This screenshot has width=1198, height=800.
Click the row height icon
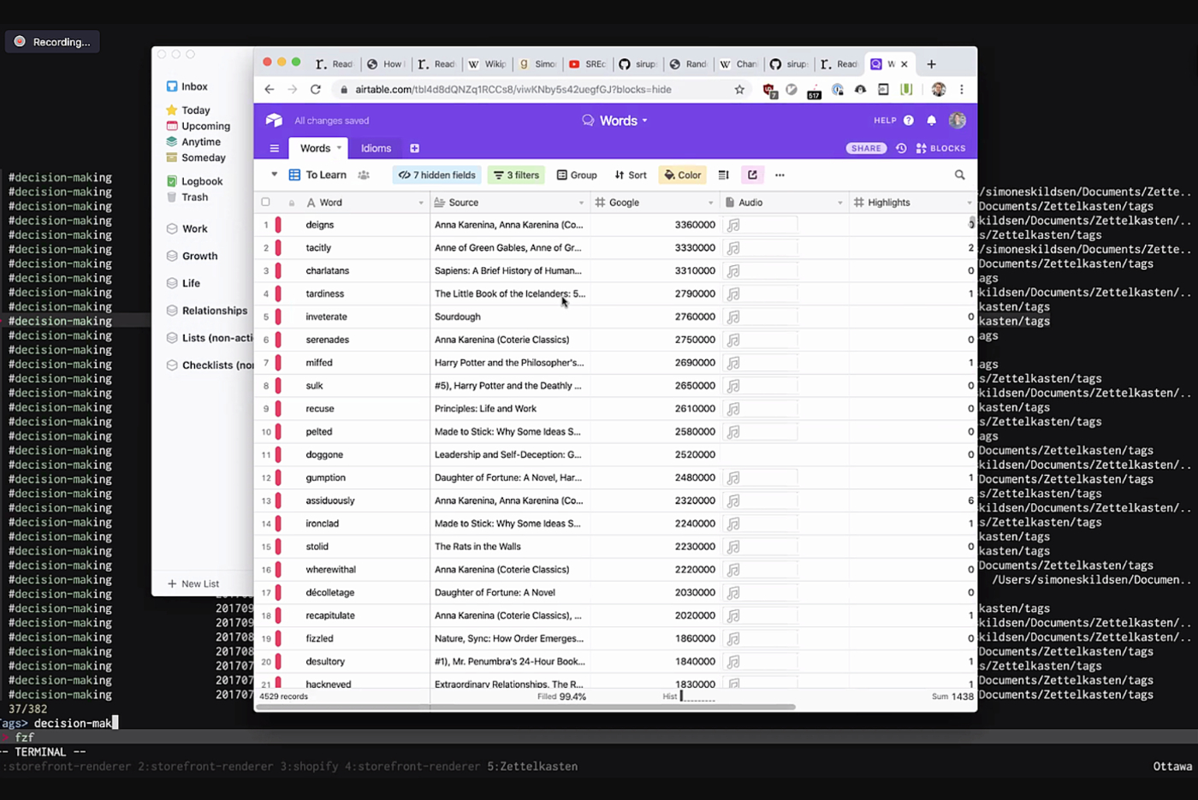723,175
